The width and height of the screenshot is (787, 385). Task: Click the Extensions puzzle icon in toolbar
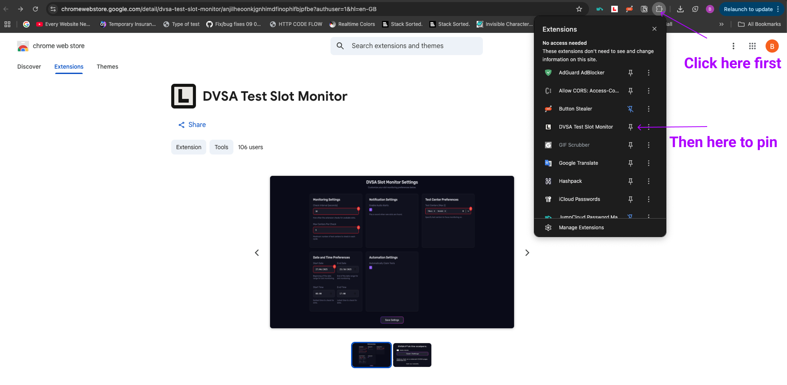(659, 9)
